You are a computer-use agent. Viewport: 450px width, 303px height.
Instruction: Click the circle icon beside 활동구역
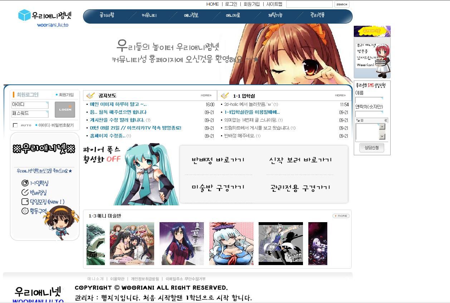click(x=25, y=211)
